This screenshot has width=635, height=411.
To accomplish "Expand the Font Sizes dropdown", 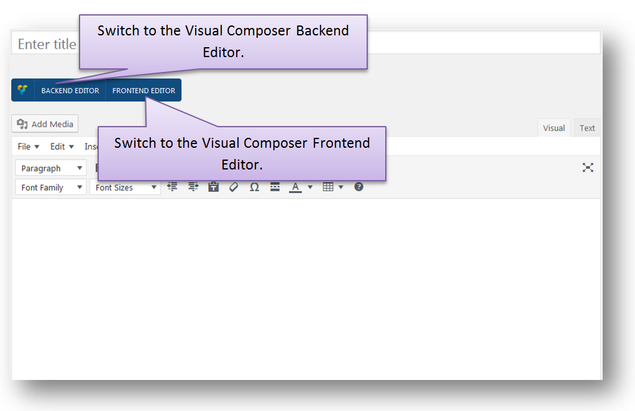I will 125,187.
